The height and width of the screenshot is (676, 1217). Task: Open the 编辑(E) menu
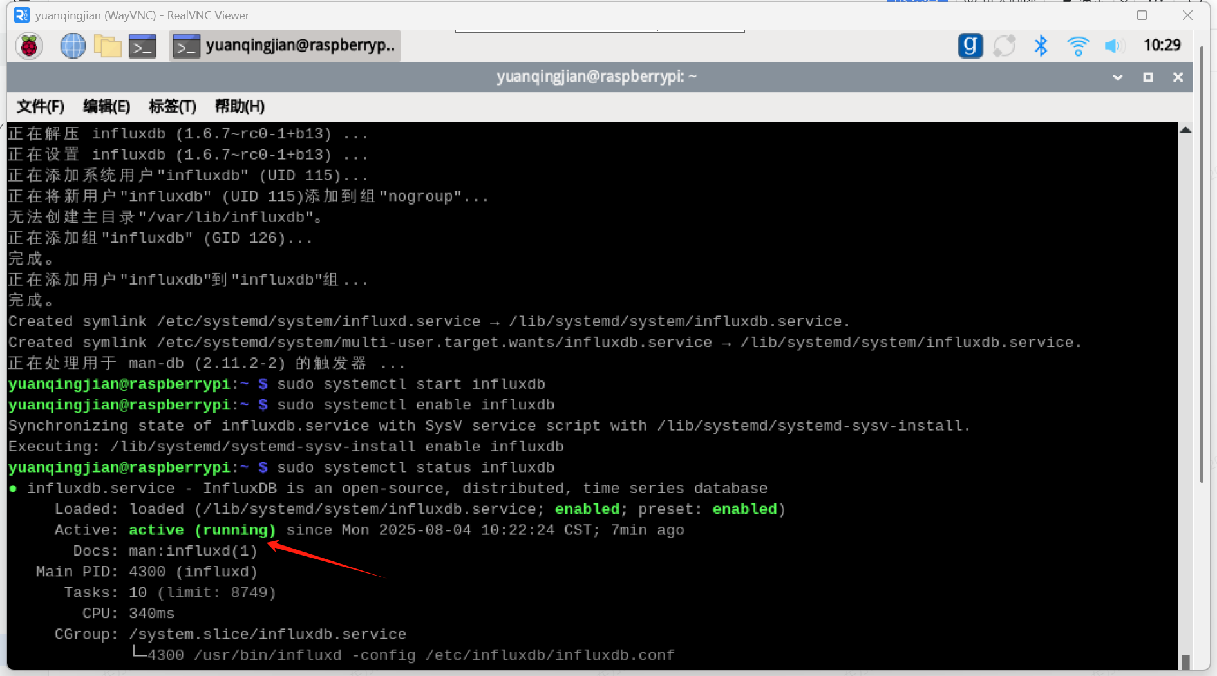click(106, 106)
